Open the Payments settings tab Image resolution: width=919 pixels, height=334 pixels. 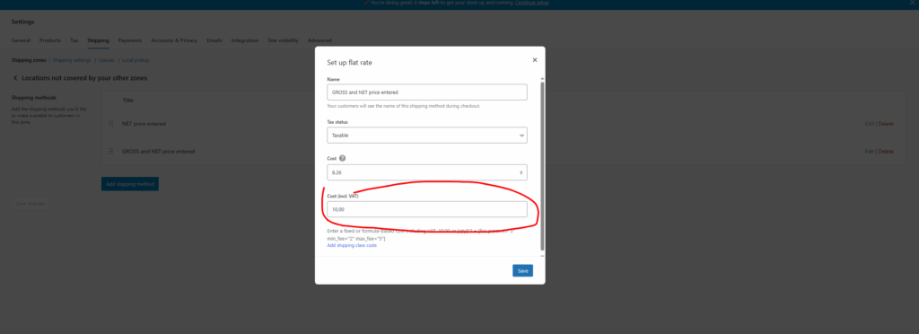point(130,40)
